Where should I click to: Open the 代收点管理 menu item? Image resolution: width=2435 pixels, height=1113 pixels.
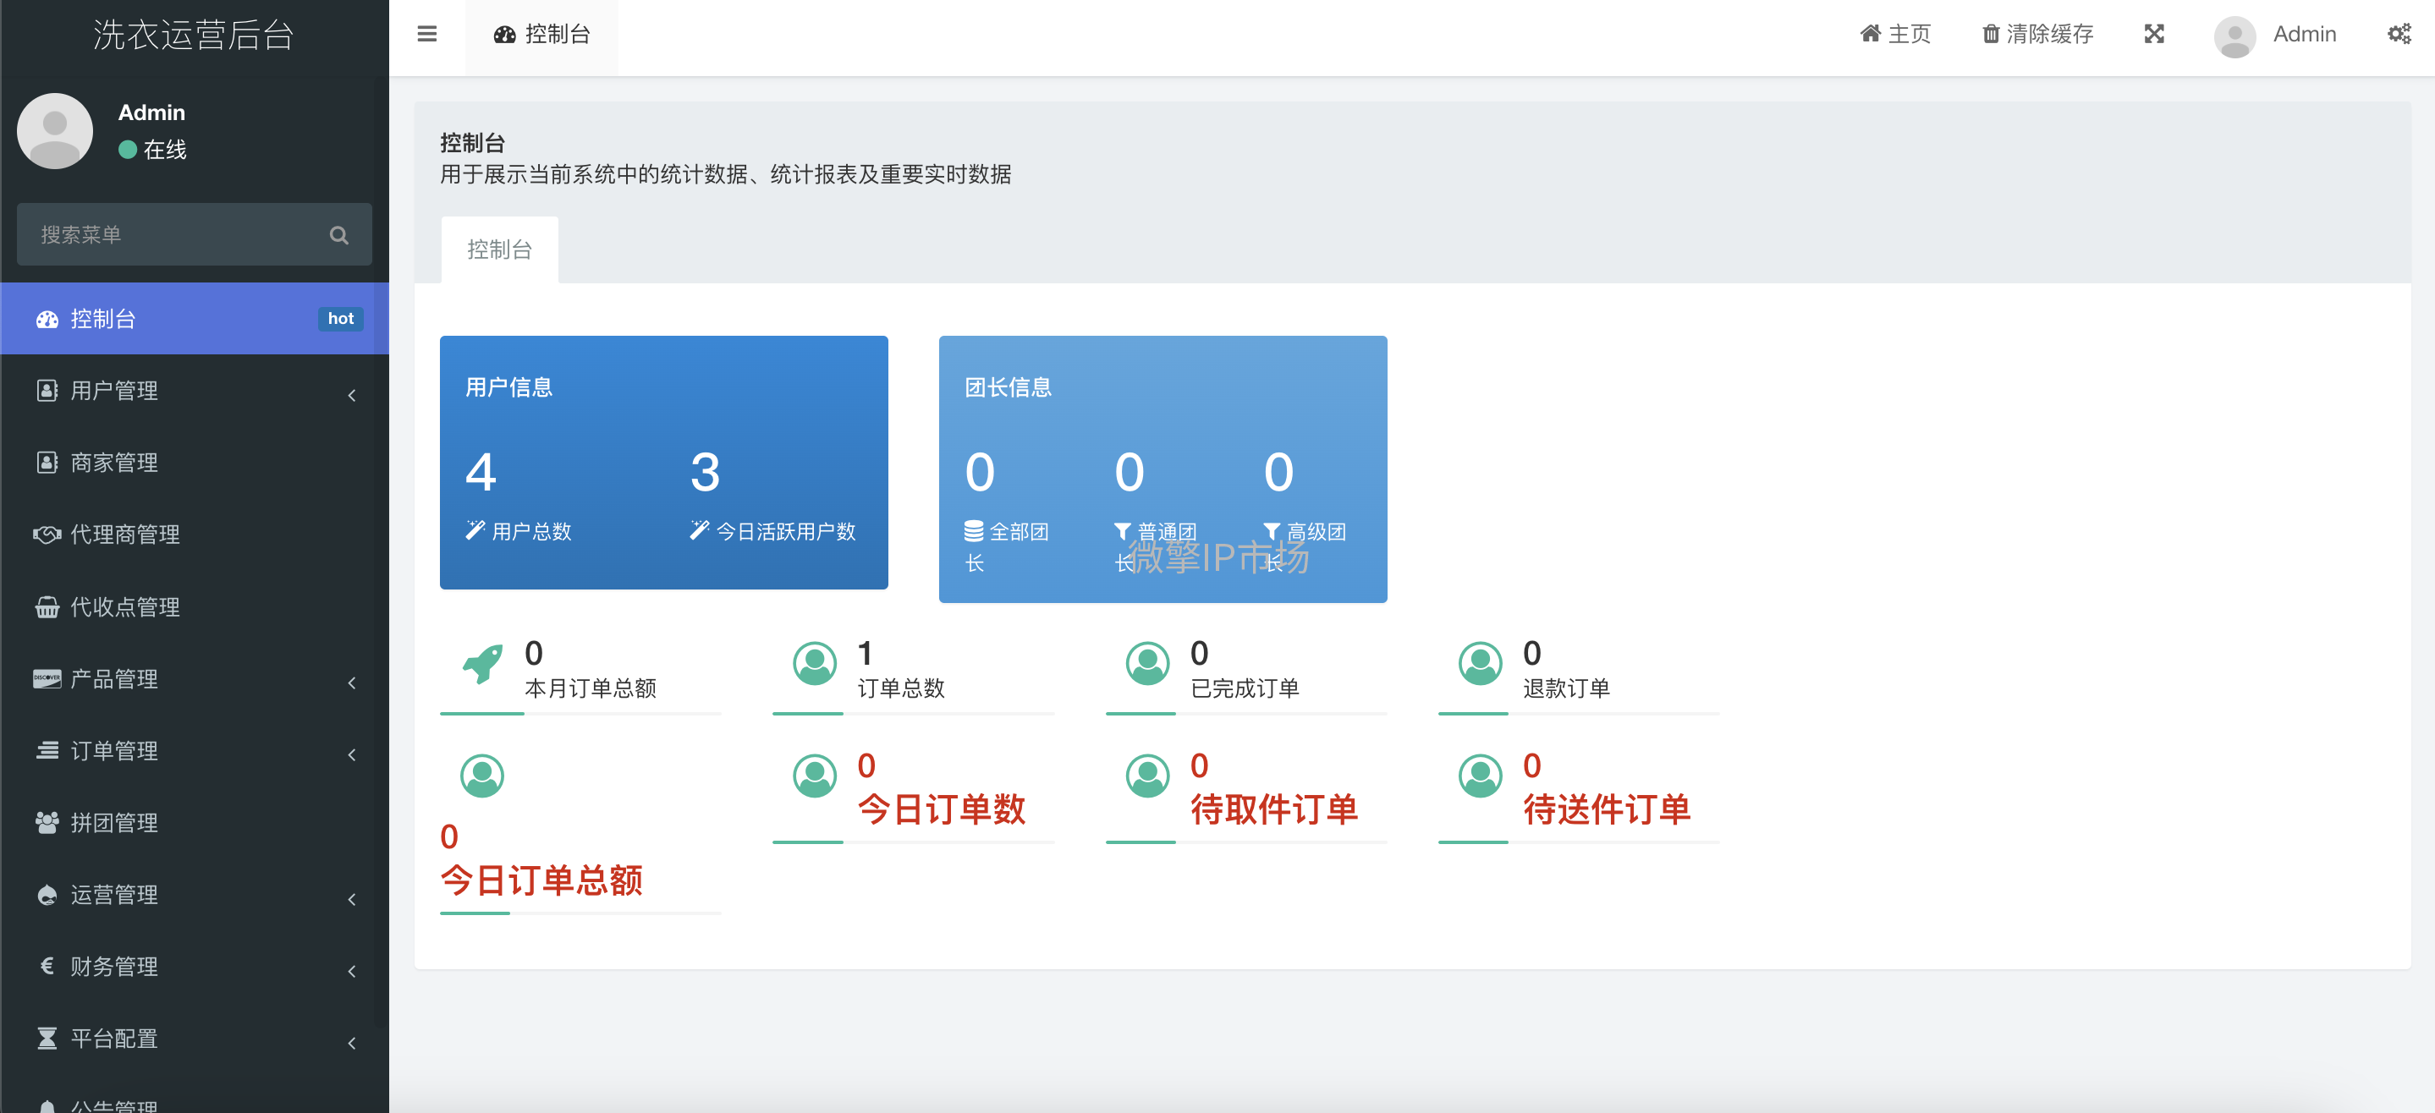195,606
